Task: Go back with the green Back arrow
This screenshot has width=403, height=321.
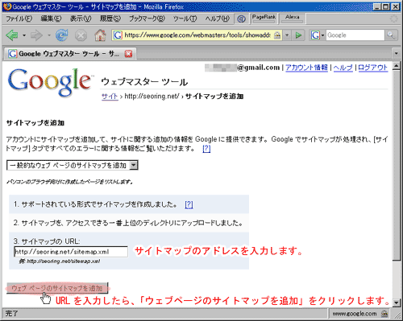Action: pos(12,35)
